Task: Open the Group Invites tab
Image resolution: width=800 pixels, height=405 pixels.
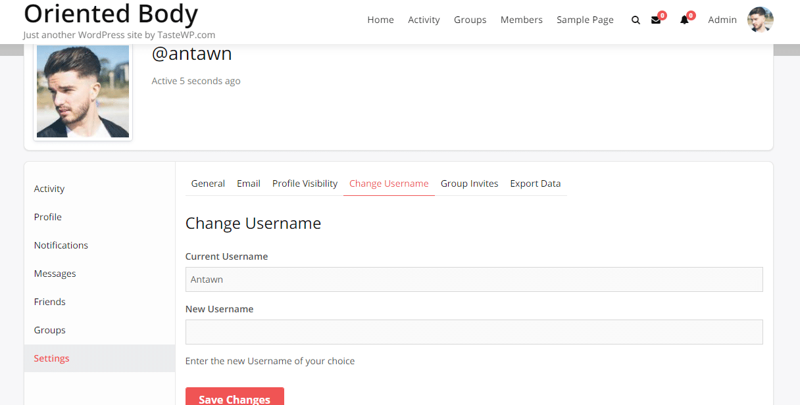Action: (x=469, y=183)
